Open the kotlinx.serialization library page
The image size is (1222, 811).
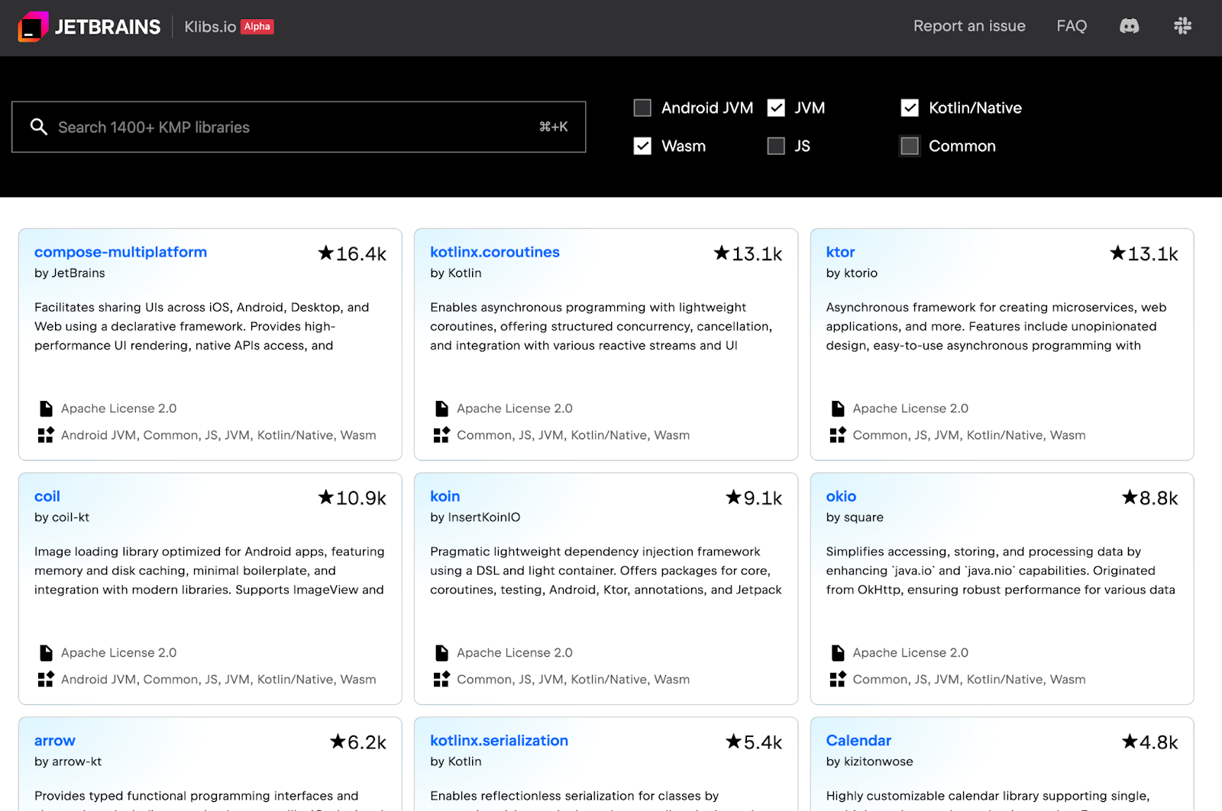coord(499,741)
